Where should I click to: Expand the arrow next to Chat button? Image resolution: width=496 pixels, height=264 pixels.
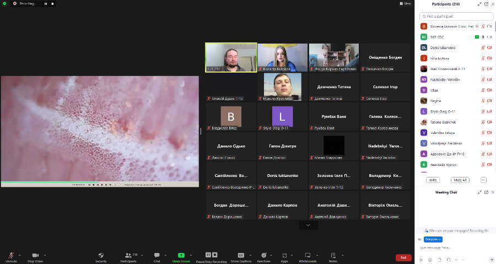click(165, 255)
